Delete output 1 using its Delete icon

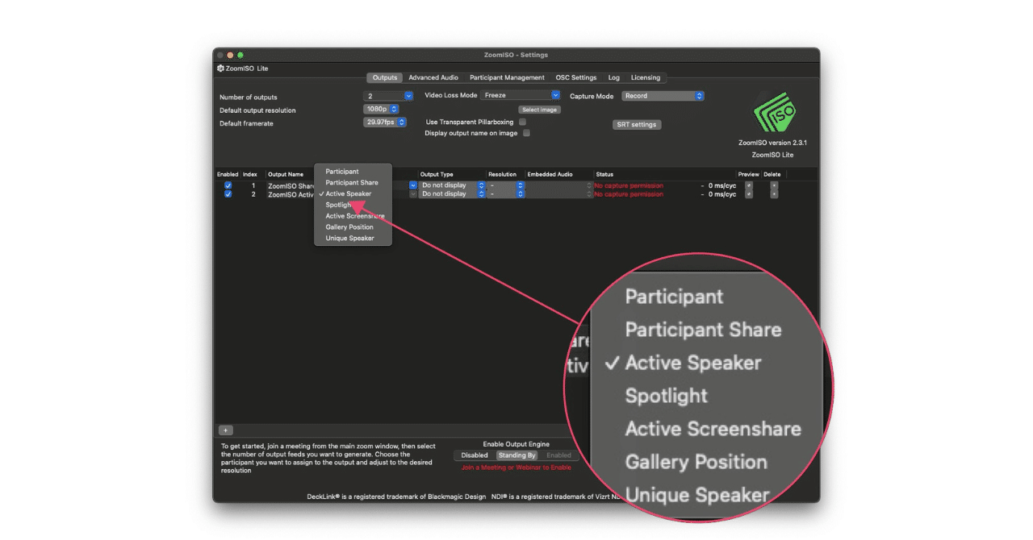[x=774, y=185]
